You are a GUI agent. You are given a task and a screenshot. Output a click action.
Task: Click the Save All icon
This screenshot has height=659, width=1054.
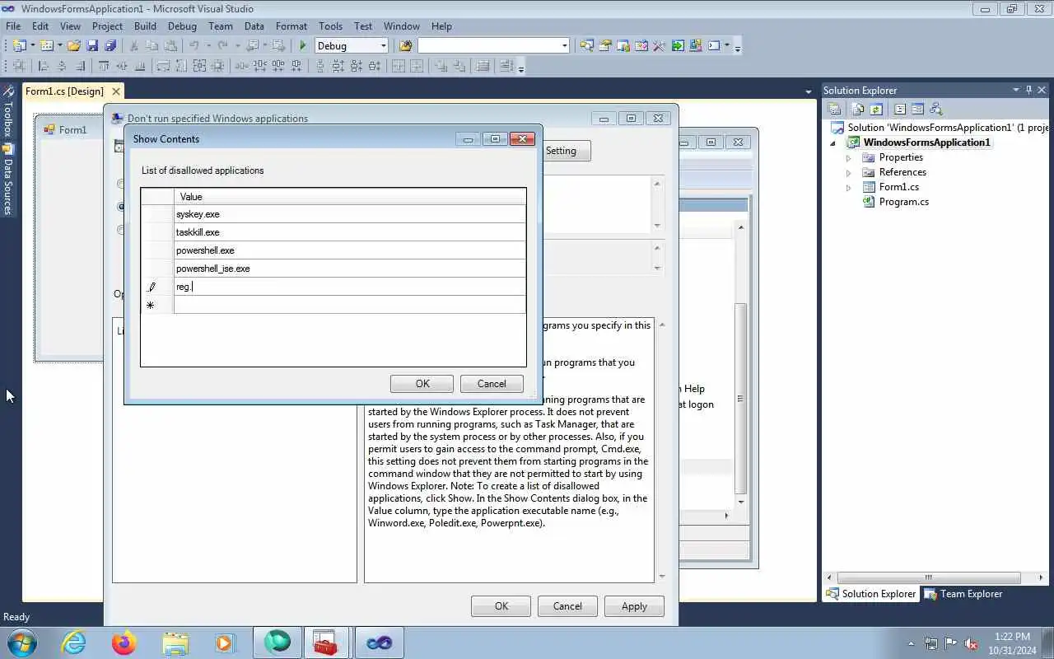click(110, 46)
